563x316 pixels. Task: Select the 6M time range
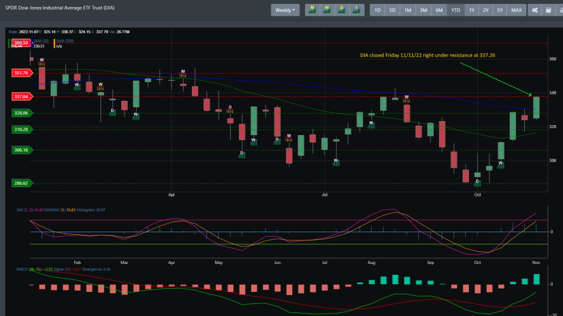(x=439, y=10)
